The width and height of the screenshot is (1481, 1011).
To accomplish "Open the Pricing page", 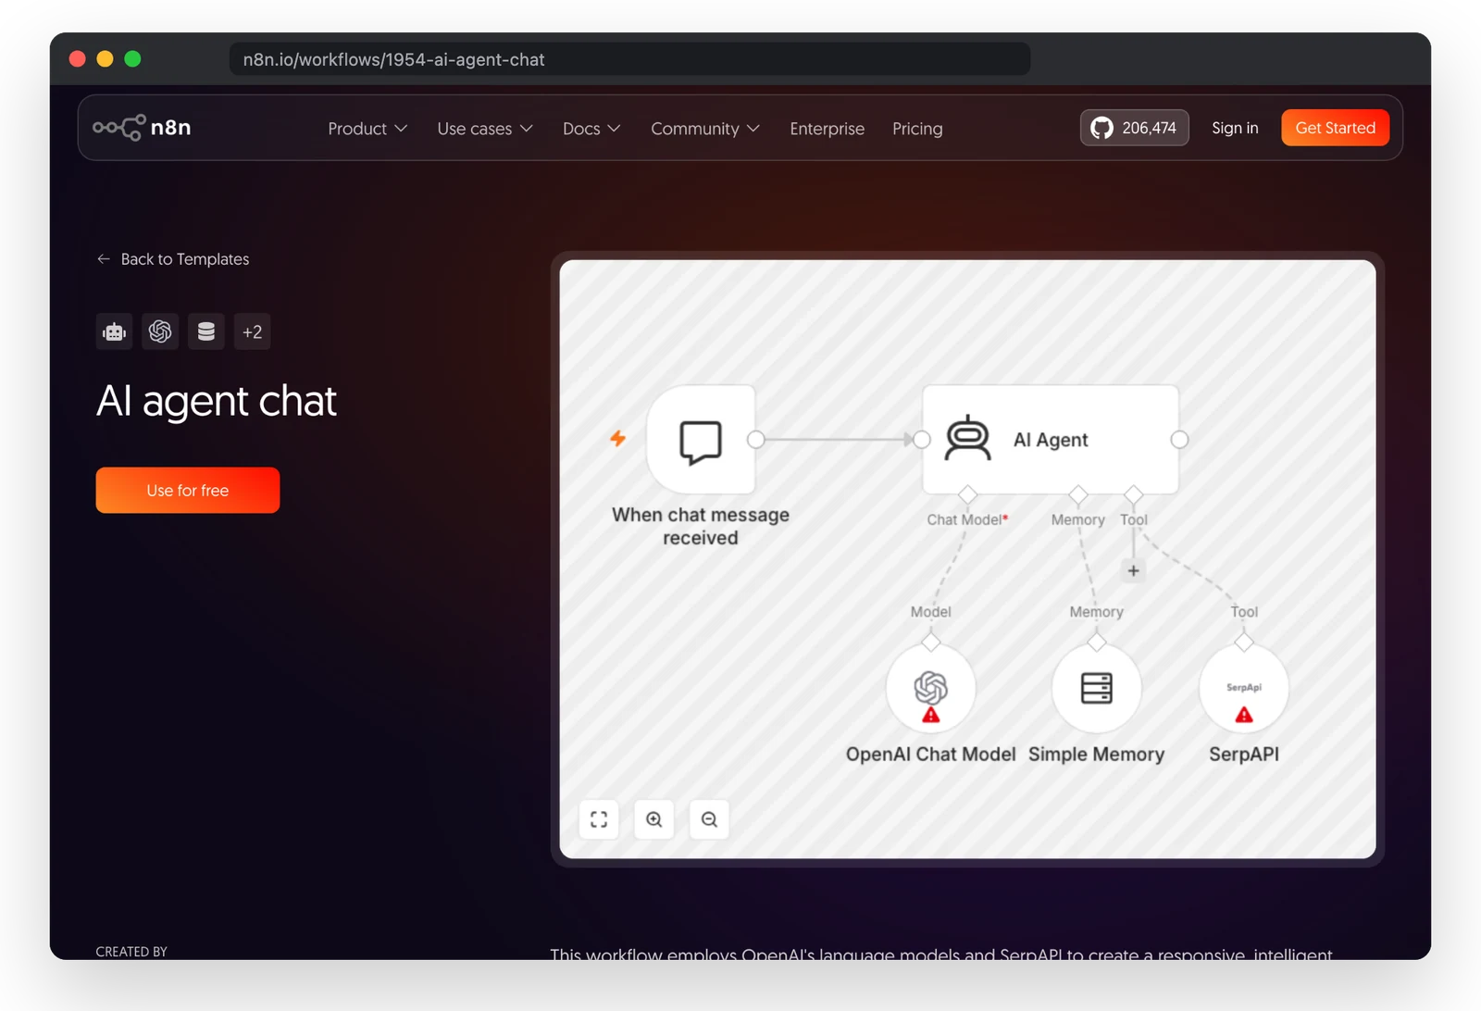I will tap(917, 129).
